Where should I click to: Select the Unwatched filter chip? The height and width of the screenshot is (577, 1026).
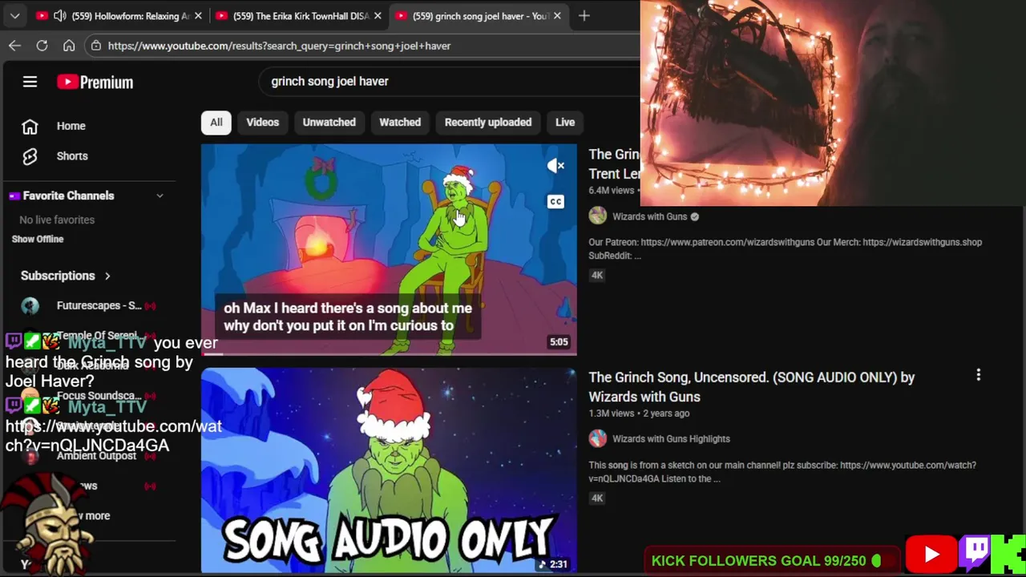point(329,122)
